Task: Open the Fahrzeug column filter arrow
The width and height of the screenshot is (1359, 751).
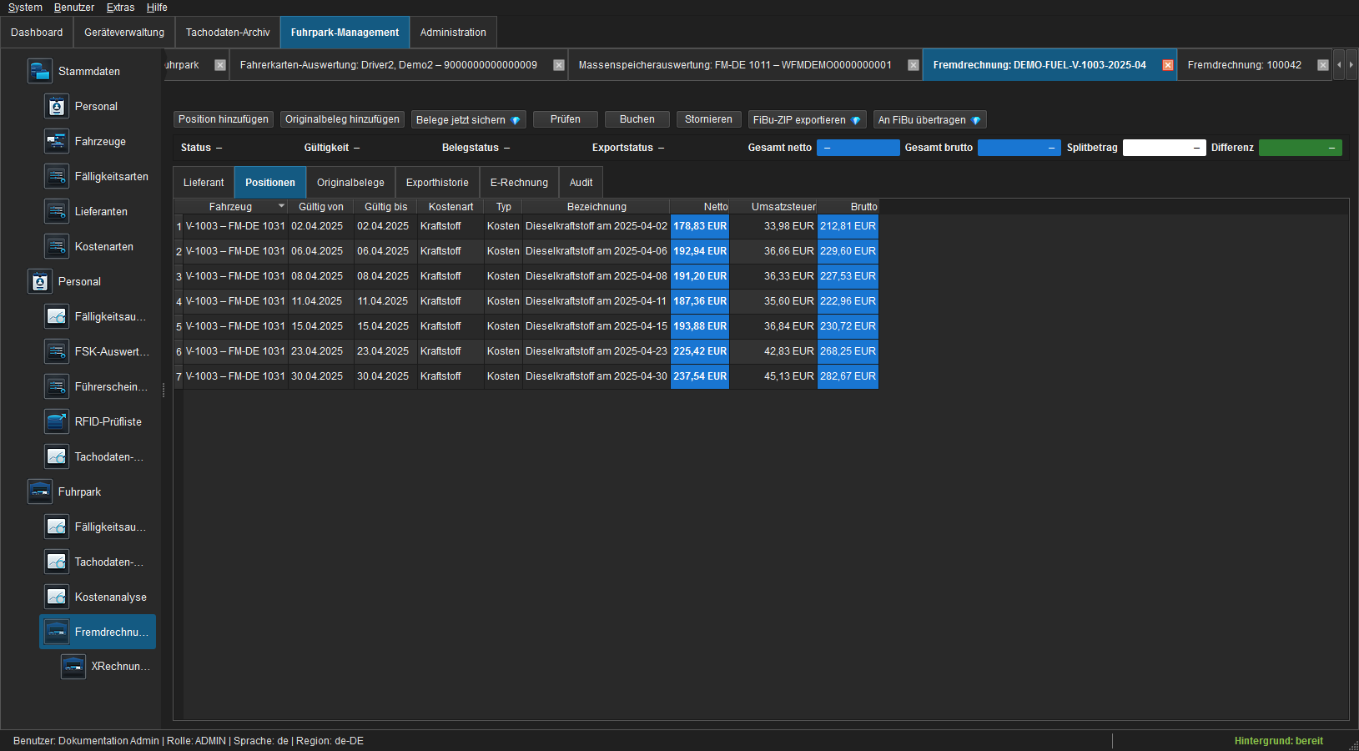Action: (x=281, y=206)
